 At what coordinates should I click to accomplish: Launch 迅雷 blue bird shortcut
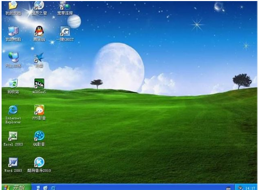(x=39, y=57)
